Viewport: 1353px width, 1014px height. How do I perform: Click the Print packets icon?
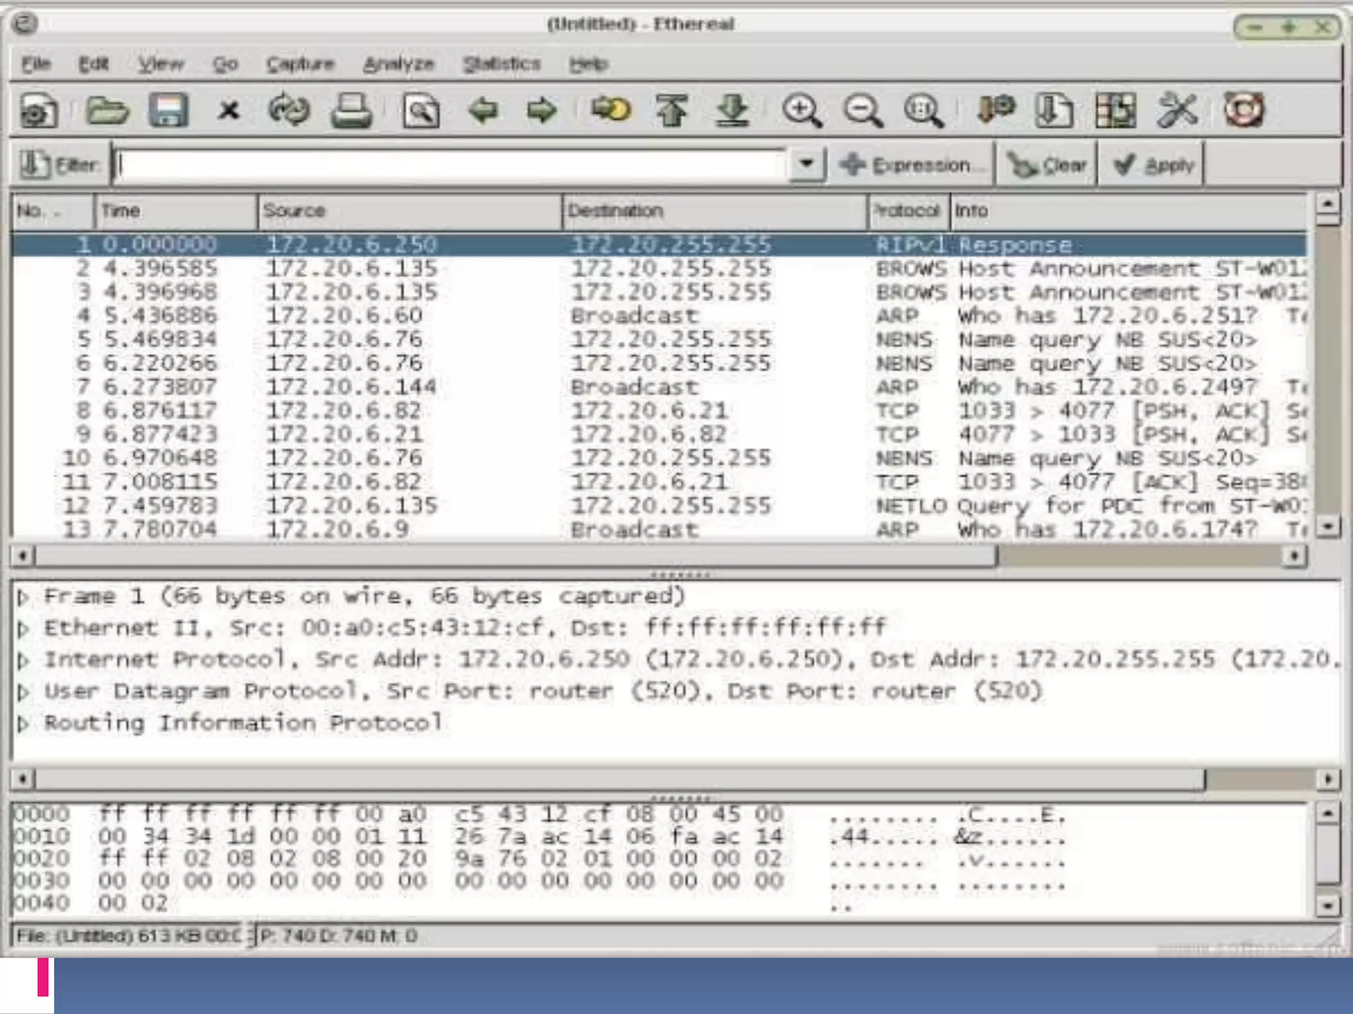351,110
